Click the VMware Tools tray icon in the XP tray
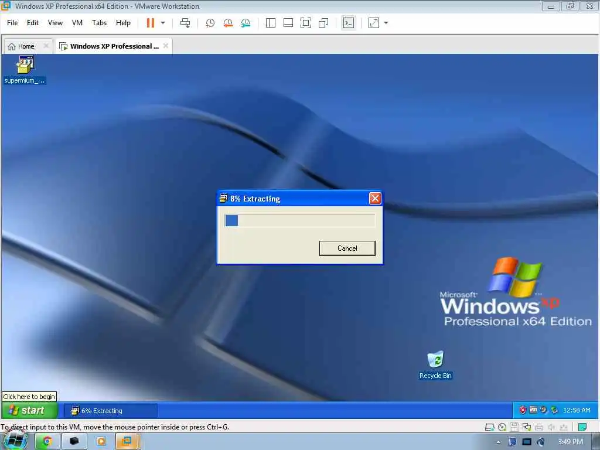Image resolution: width=600 pixels, height=450 pixels. click(x=533, y=410)
